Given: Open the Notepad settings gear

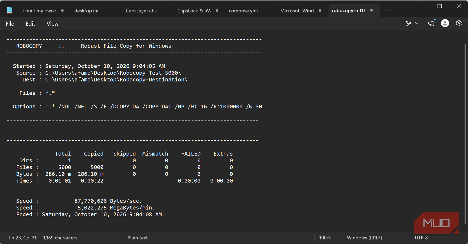Looking at the screenshot, I should (x=459, y=23).
